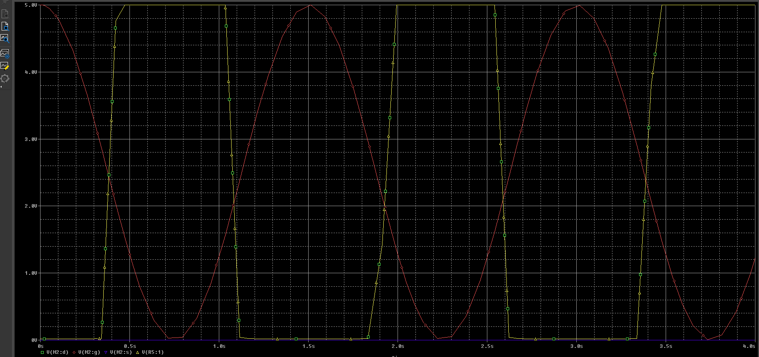Click the 0V label on Y axis
The height and width of the screenshot is (357, 759).
pos(34,340)
